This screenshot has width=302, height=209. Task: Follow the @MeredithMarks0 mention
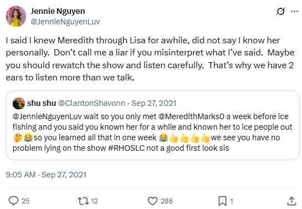191,116
